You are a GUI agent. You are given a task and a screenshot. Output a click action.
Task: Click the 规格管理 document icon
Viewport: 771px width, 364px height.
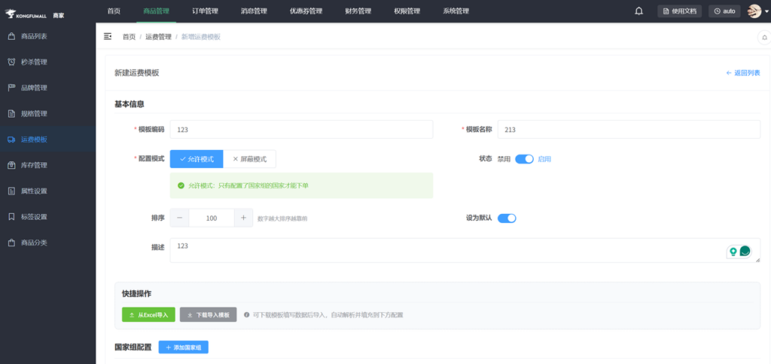pos(11,114)
